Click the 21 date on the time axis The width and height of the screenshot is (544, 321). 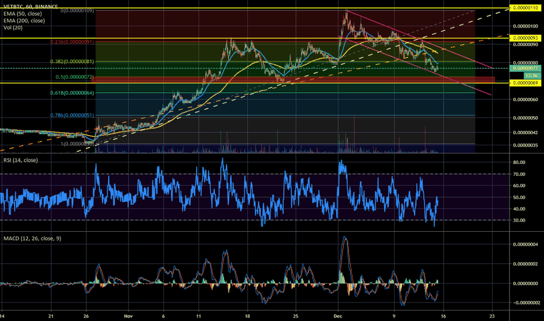click(x=51, y=316)
